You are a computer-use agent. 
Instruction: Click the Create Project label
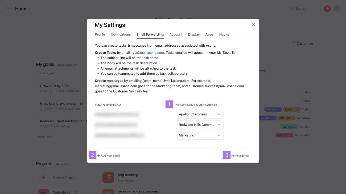[64, 177]
